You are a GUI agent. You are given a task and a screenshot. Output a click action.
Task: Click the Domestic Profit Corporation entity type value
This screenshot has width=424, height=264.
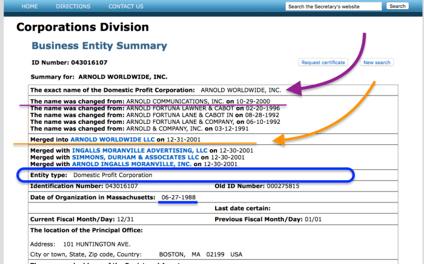click(x=113, y=175)
